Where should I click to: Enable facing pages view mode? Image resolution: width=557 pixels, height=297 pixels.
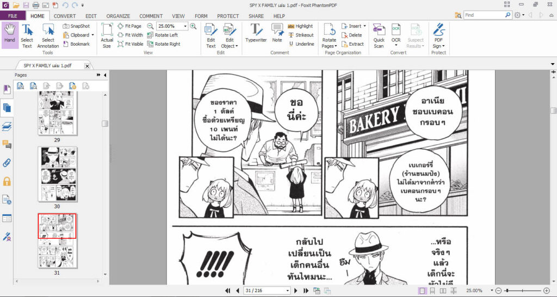point(443,290)
